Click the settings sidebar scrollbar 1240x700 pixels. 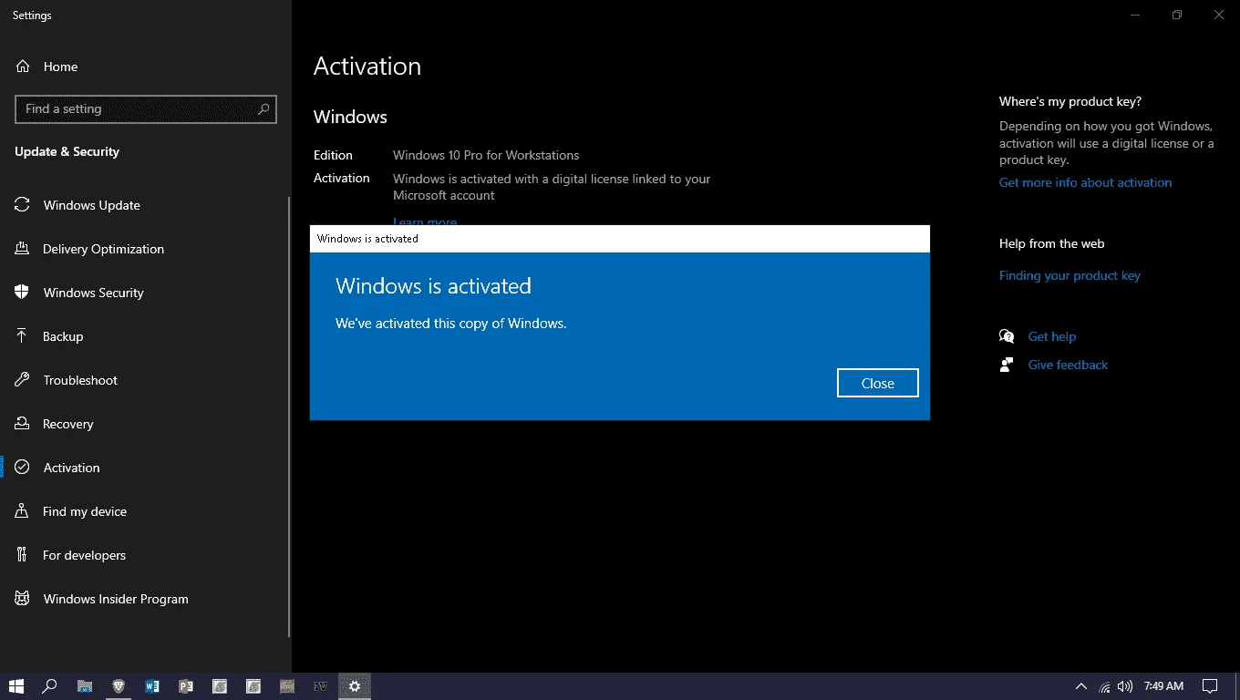[x=289, y=417]
